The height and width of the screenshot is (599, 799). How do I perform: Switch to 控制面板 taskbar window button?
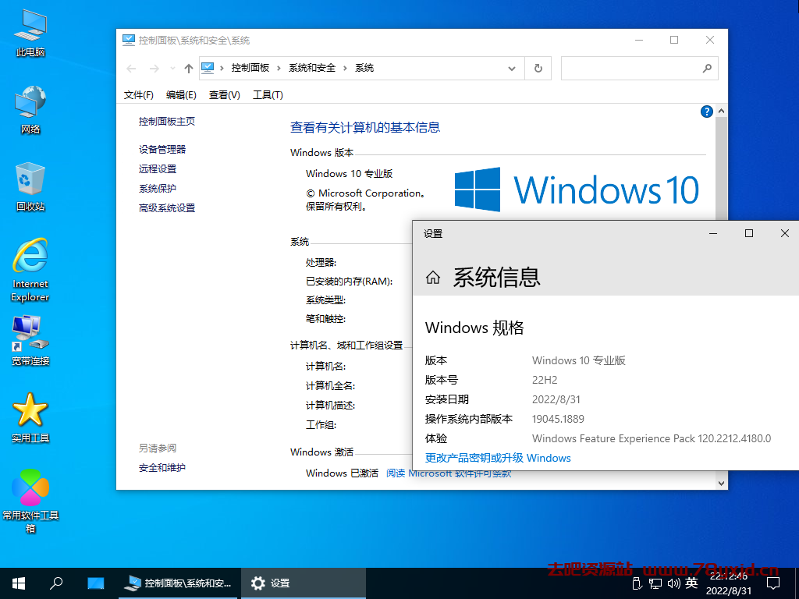click(x=179, y=583)
